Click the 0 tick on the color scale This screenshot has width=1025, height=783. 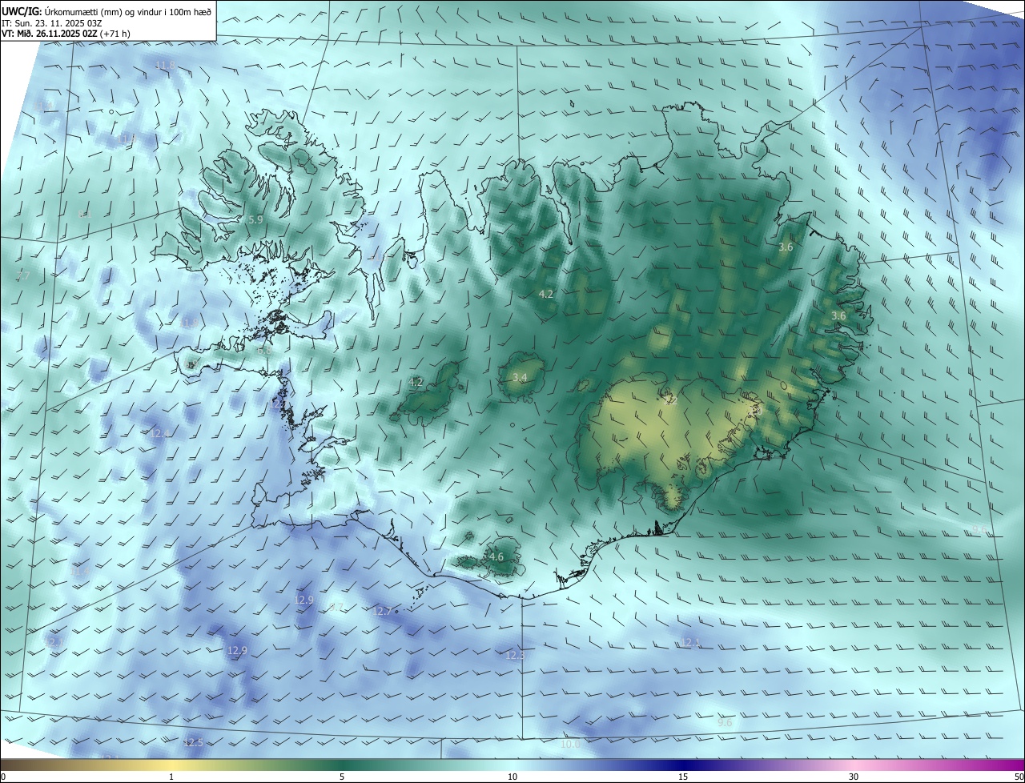coord(3,777)
